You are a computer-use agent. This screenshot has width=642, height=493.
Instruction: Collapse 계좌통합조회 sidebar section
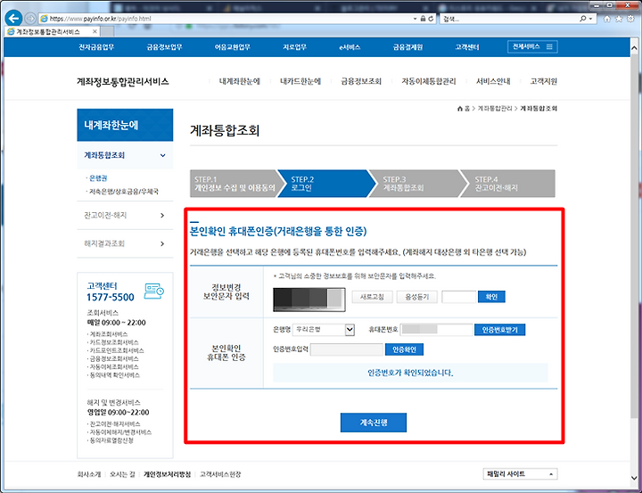tap(125, 155)
